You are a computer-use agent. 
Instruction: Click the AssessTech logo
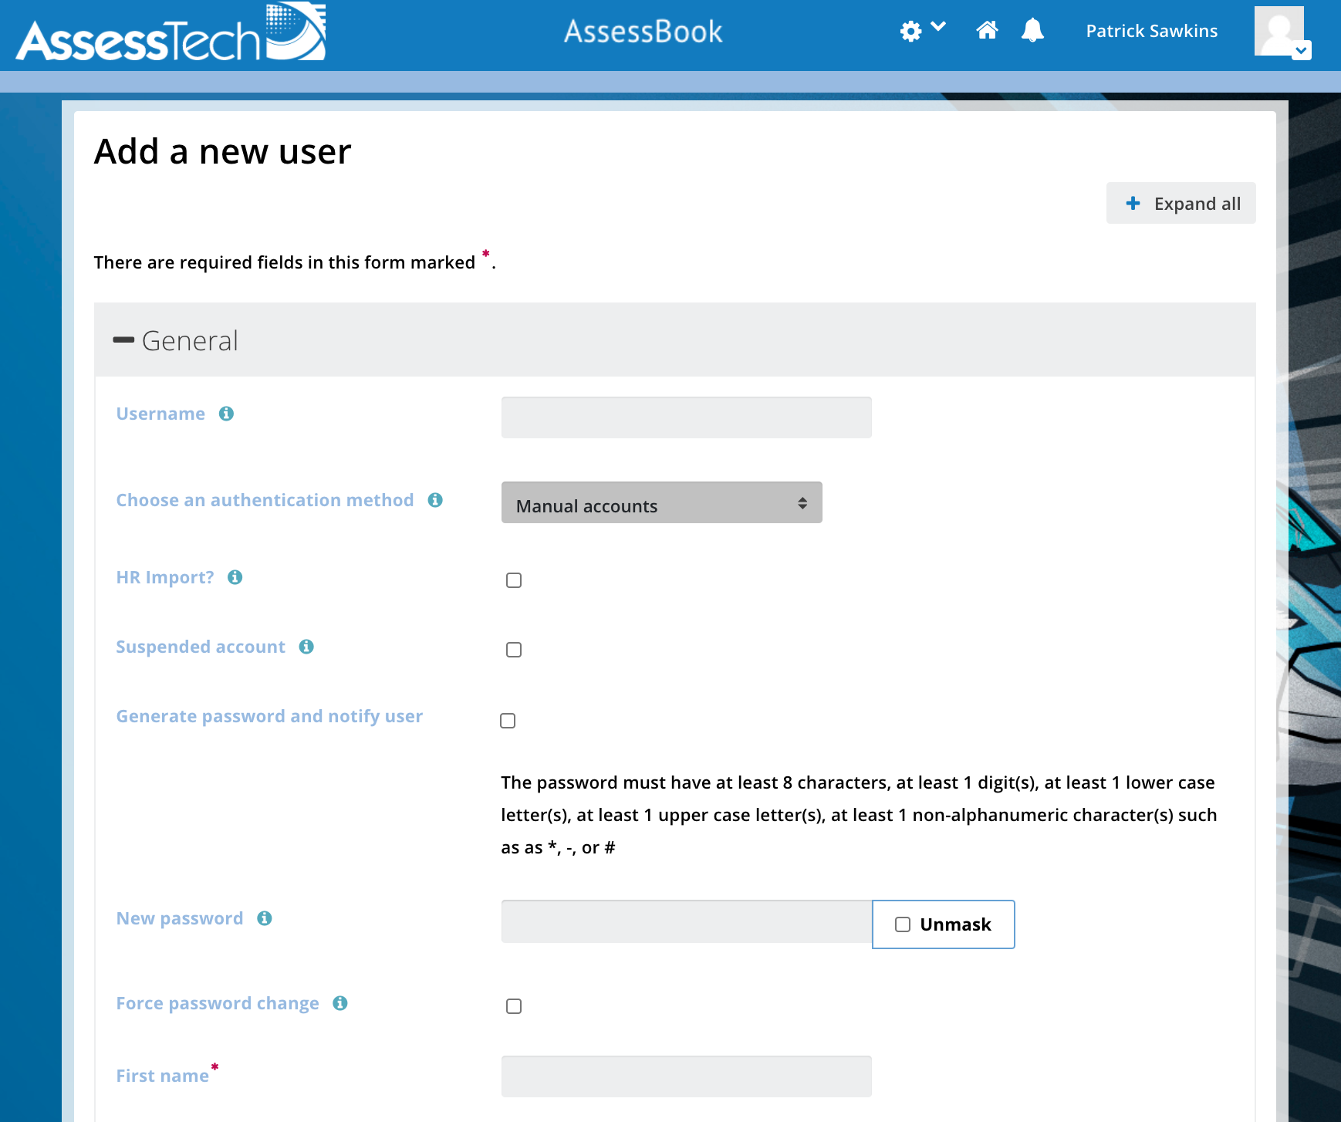(x=171, y=32)
